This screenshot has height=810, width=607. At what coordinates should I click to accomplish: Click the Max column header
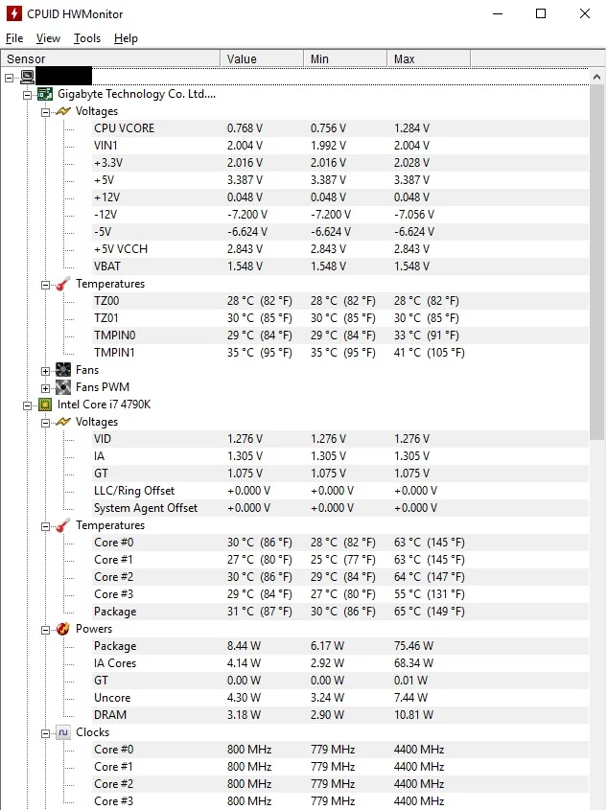429,58
